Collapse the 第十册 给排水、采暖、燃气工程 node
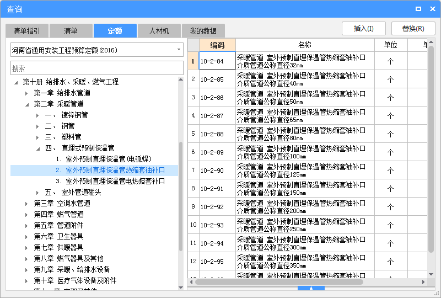The image size is (441, 298). point(16,82)
